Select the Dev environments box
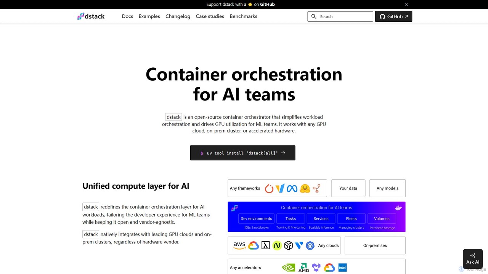The height and width of the screenshot is (274, 488). 257,218
